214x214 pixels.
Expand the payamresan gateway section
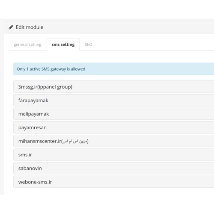click(x=114, y=128)
